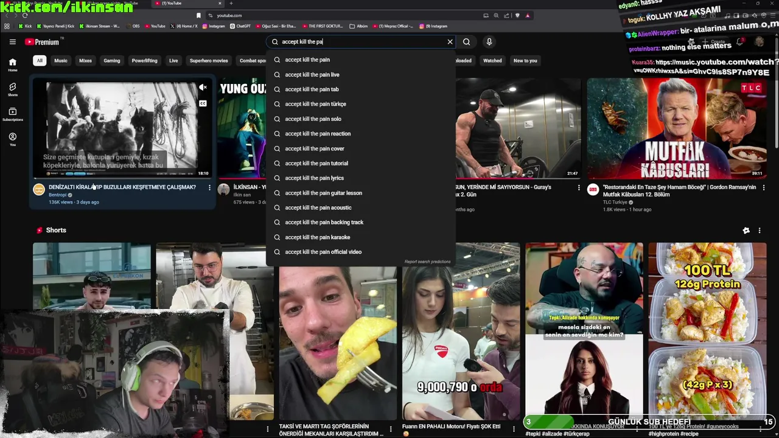779x438 pixels.
Task: Open the TLC Türkiye channel link
Action: [x=615, y=202]
